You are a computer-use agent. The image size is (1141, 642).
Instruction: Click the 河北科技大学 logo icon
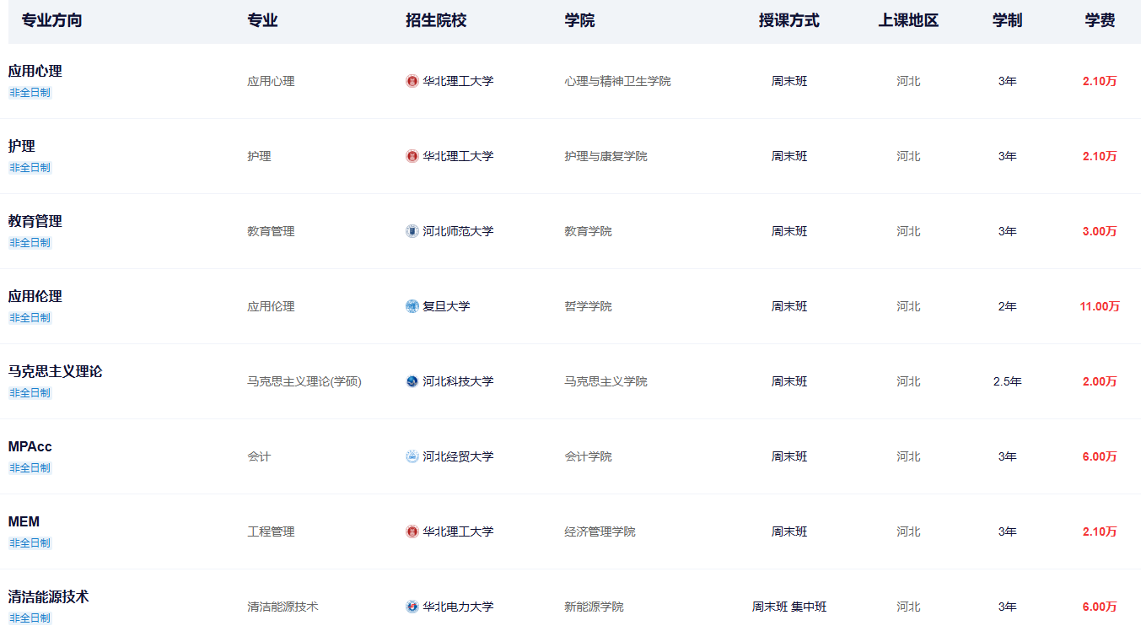[412, 381]
